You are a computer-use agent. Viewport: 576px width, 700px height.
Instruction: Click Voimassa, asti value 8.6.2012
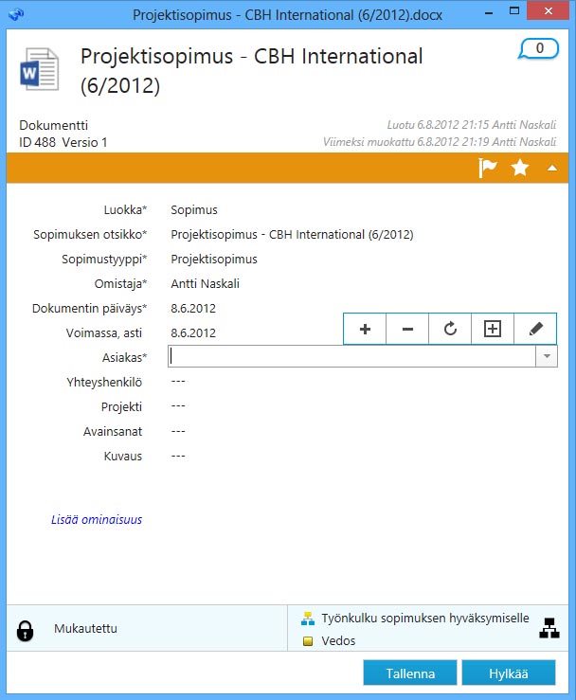click(193, 332)
